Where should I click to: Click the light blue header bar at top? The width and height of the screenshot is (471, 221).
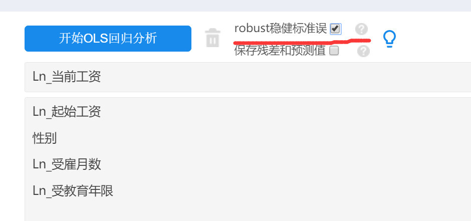235,6
